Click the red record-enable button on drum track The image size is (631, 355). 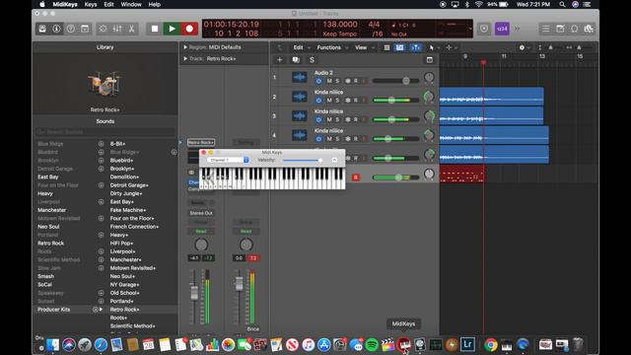356,177
